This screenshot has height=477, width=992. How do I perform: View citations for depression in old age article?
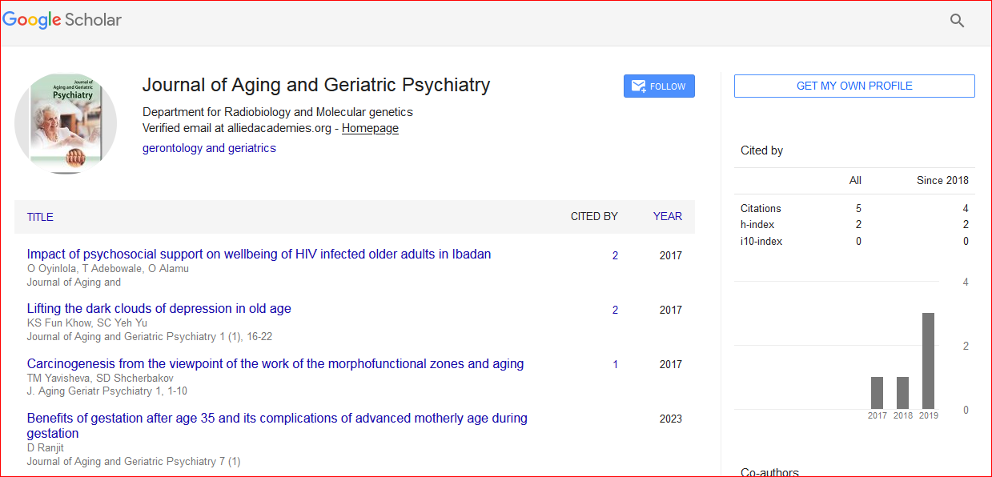[x=615, y=310]
